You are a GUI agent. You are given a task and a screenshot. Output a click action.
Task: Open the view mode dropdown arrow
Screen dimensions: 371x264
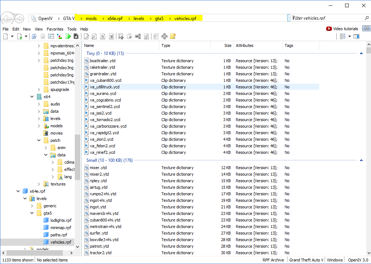(x=349, y=36)
